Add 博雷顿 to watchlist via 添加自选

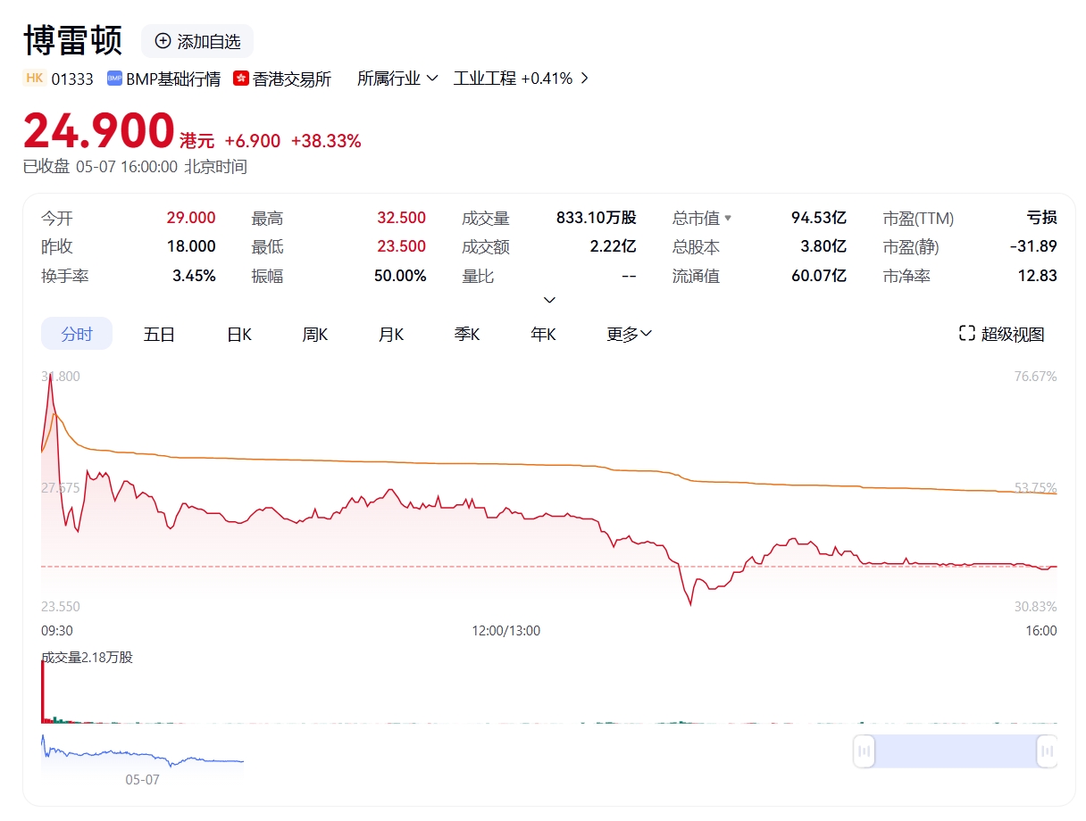click(197, 41)
